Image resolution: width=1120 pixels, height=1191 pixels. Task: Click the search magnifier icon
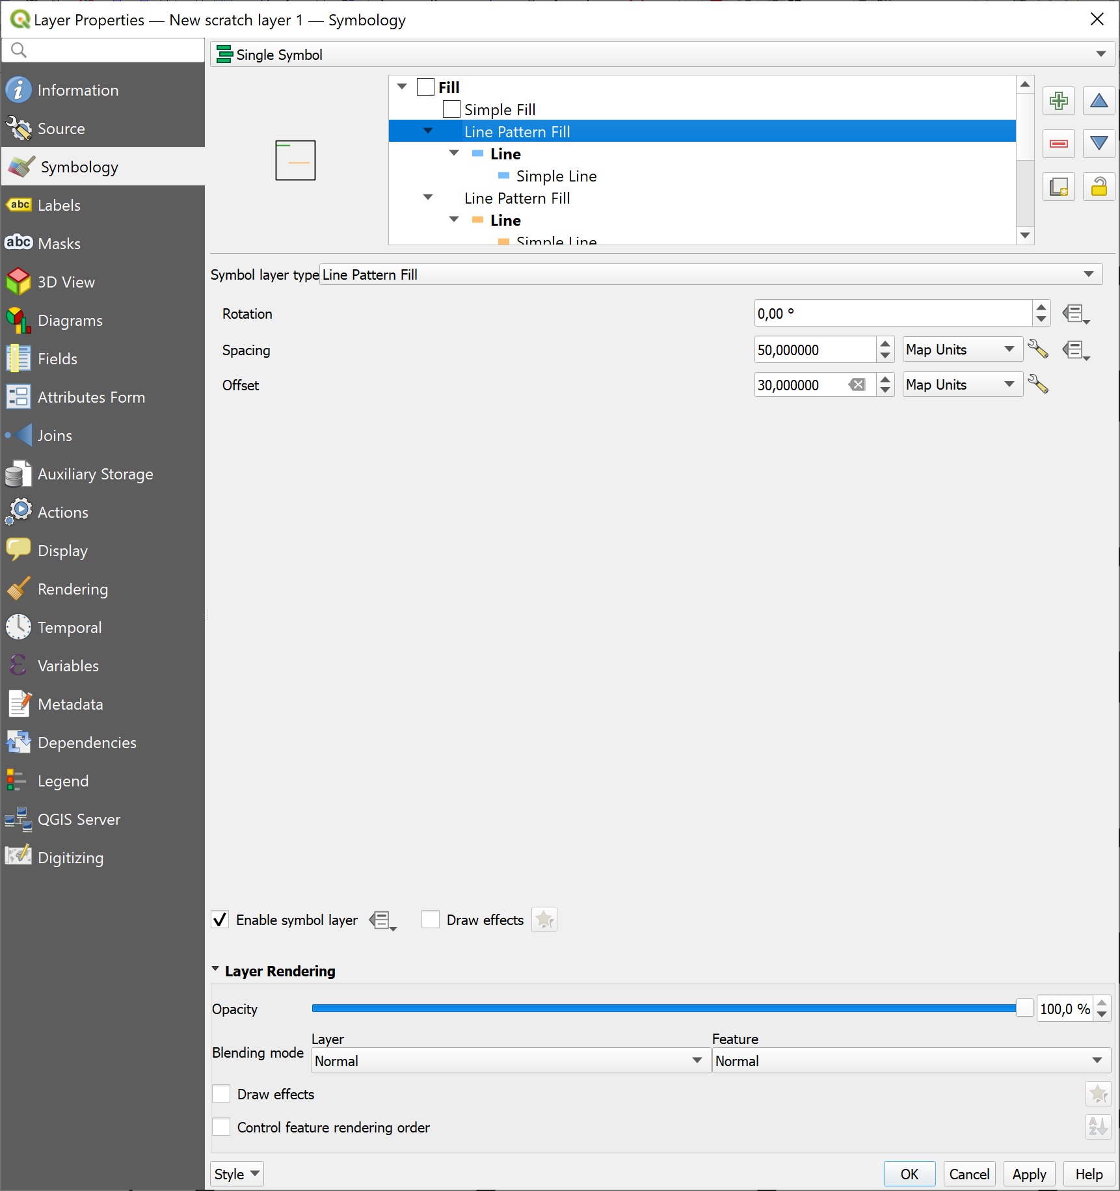click(19, 50)
